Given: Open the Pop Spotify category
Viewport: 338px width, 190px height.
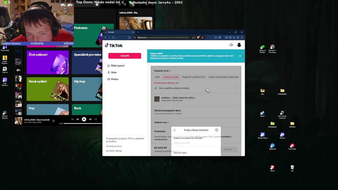Looking at the screenshot, I should (48, 110).
